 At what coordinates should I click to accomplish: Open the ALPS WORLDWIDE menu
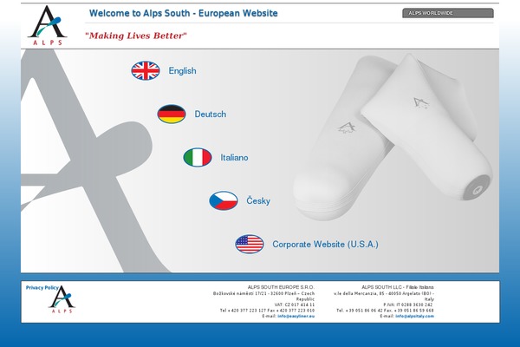(x=448, y=13)
